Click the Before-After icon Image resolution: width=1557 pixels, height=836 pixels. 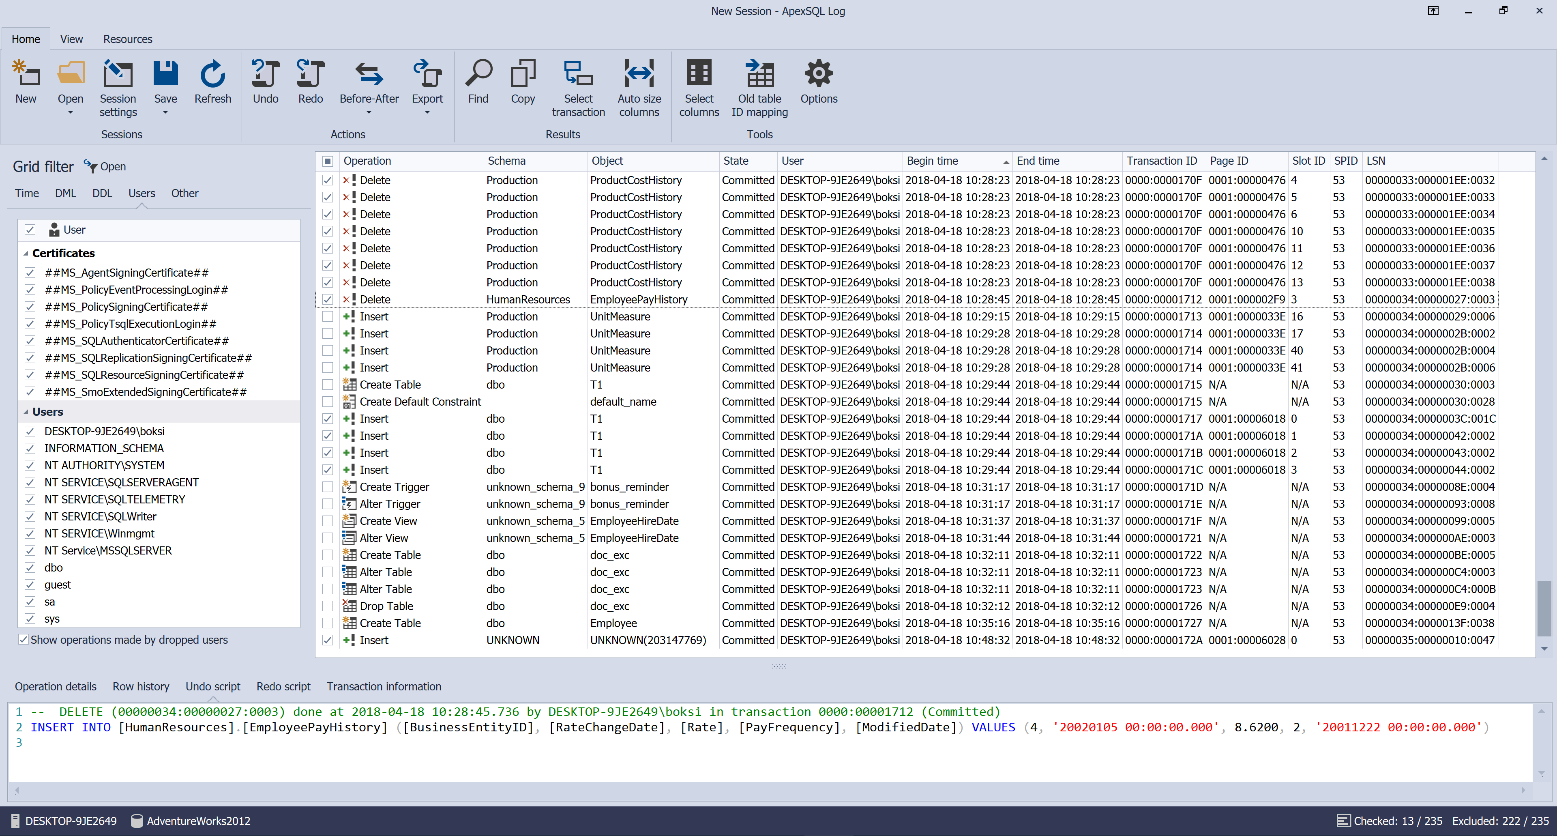point(369,73)
